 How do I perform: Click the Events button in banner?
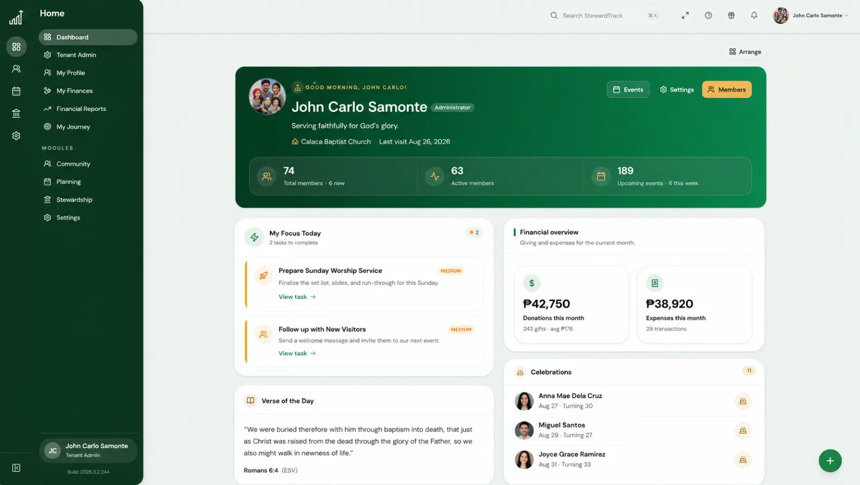628,89
